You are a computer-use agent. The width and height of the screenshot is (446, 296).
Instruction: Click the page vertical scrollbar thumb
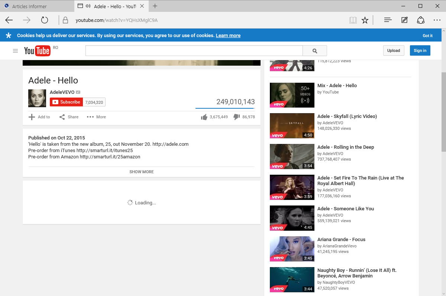tap(443, 112)
